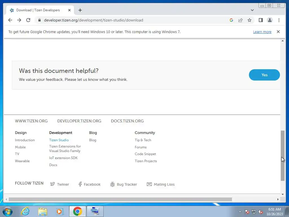Open Chrome side panel
The width and height of the screenshot is (289, 217).
pos(260,20)
